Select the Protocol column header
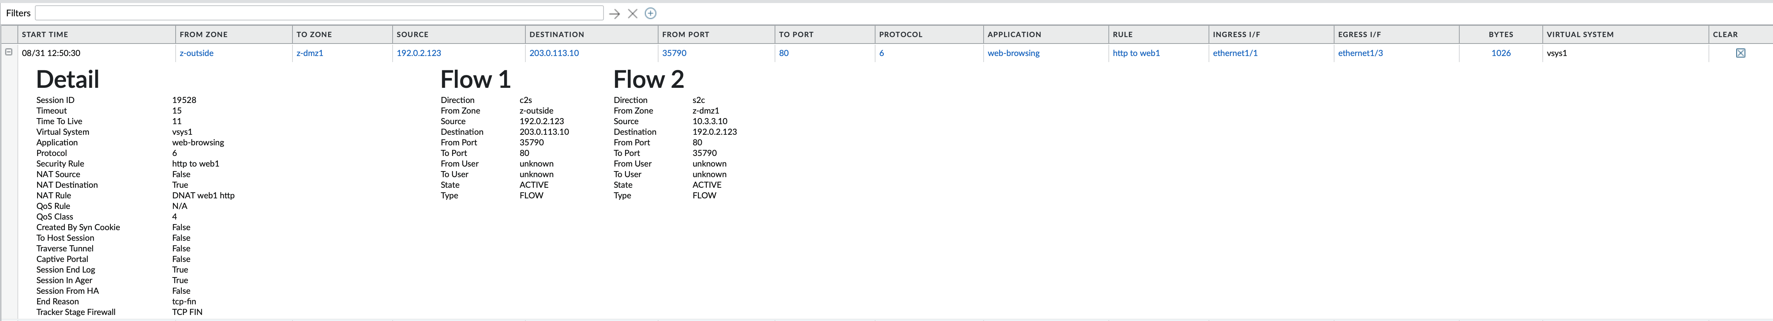Viewport: 1773px width, 321px height. 900,34
